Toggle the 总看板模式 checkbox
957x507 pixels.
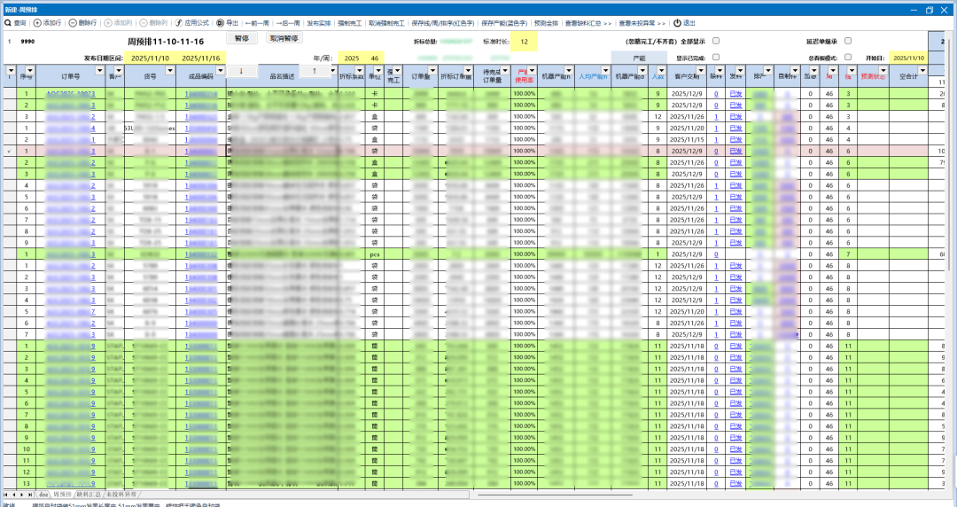click(848, 58)
